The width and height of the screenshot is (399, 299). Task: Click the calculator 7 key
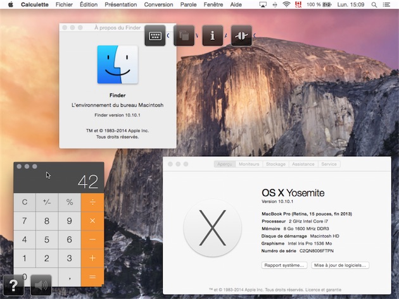pyautogui.click(x=25, y=221)
